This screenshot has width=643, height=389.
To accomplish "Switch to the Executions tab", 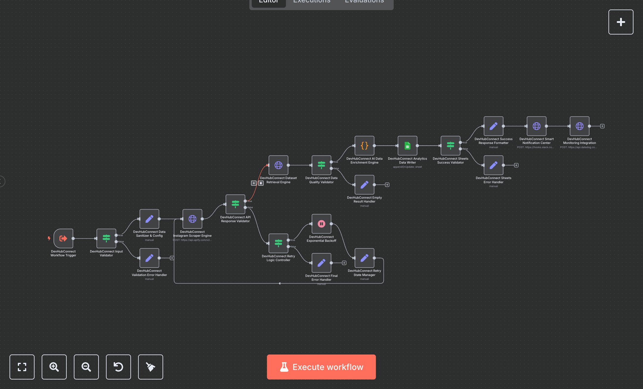I will [x=312, y=2].
